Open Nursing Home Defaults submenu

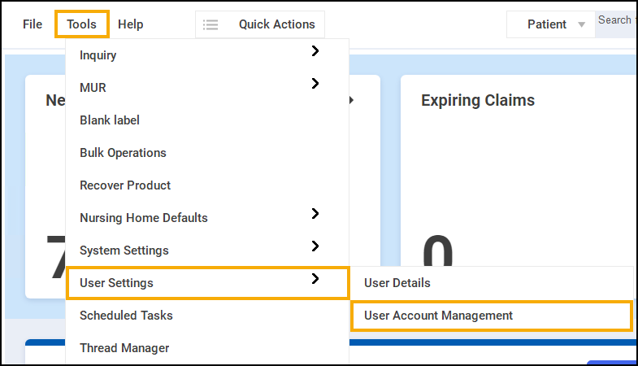click(x=144, y=218)
